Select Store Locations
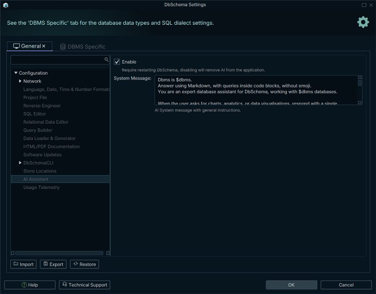The image size is (376, 294). click(x=40, y=171)
